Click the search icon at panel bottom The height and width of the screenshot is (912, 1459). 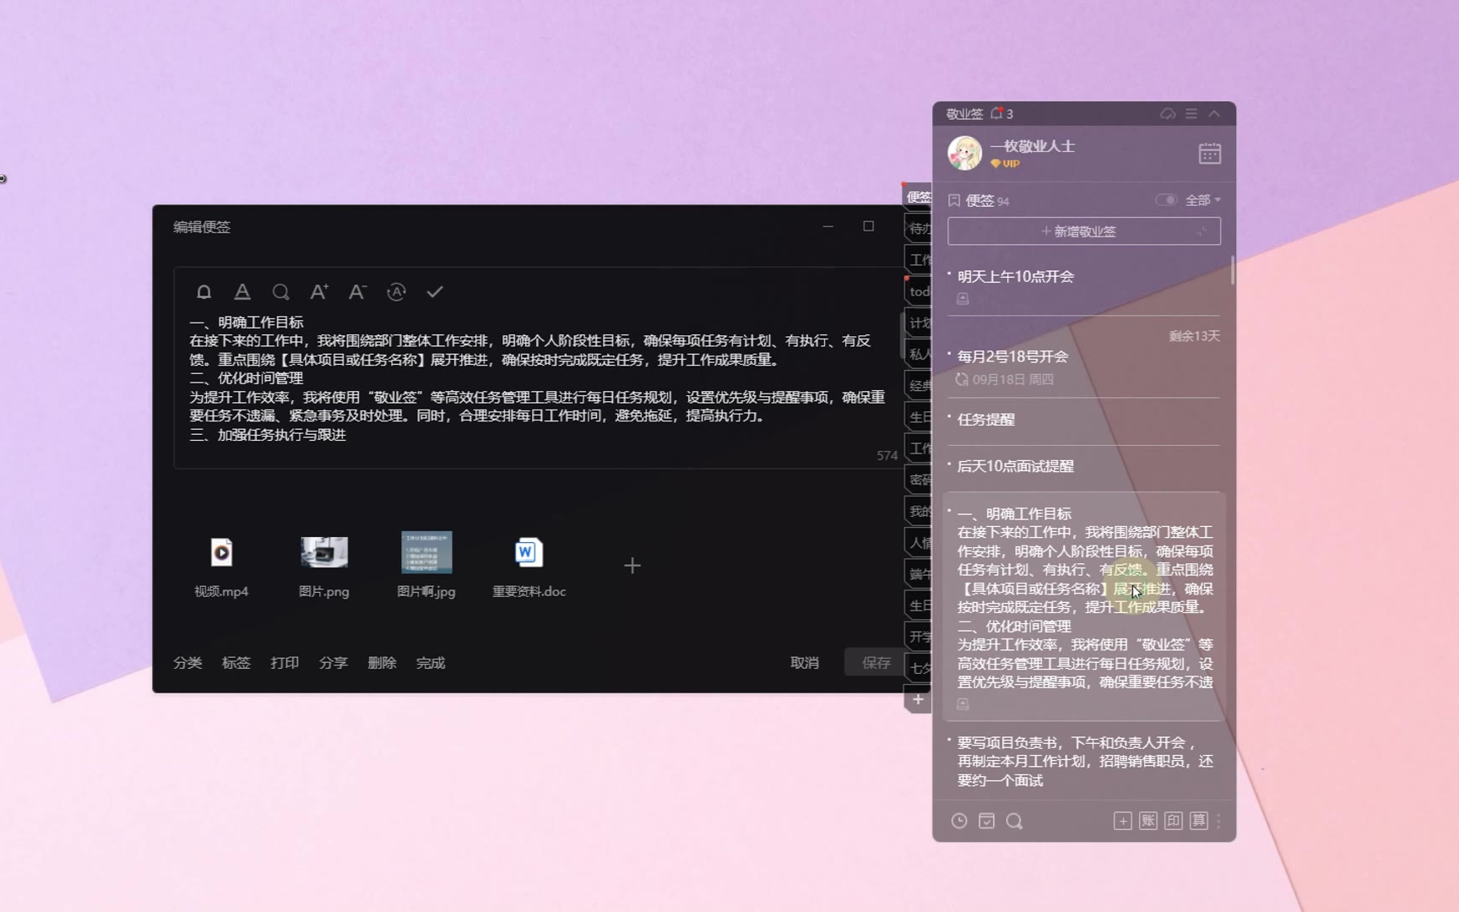1015,821
